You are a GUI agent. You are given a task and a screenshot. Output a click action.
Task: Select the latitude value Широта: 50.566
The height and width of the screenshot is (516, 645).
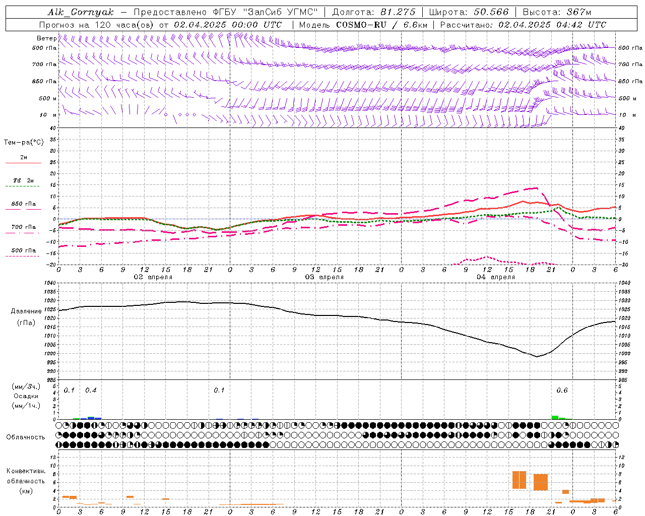[469, 12]
